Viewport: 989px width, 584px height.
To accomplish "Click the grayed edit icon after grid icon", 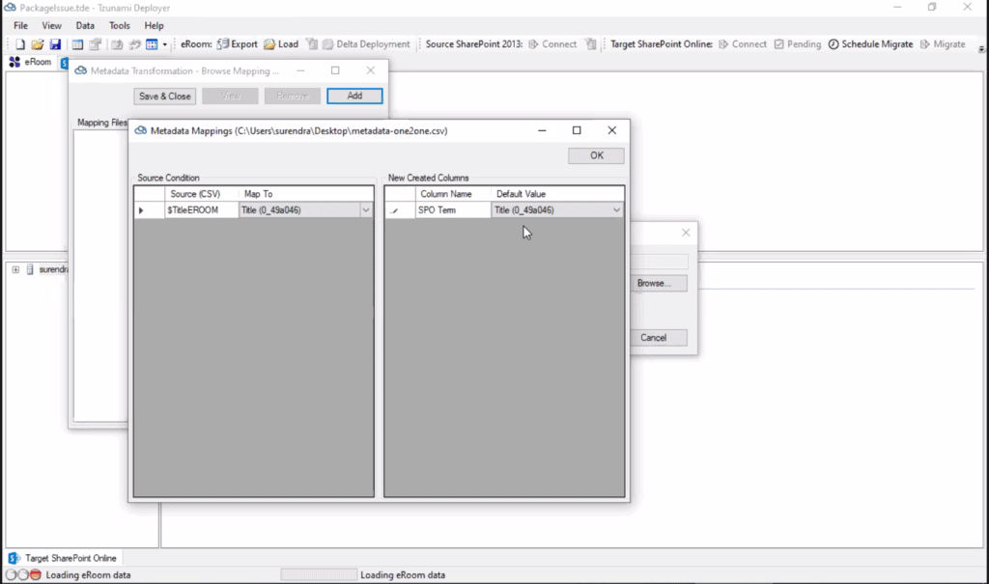I will [96, 44].
